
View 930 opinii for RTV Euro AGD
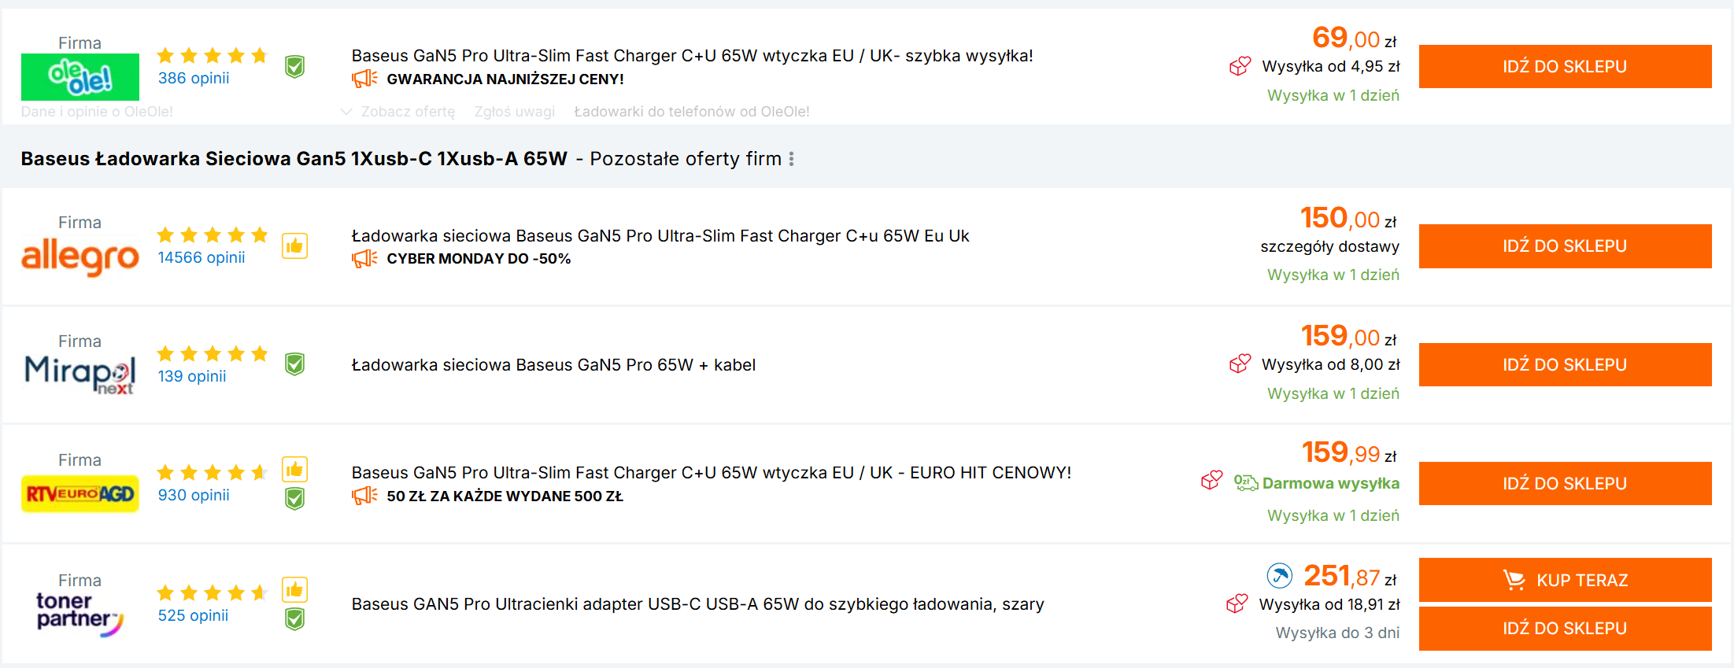click(194, 495)
